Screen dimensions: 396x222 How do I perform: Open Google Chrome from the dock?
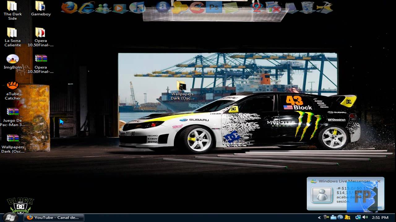coord(197,7)
